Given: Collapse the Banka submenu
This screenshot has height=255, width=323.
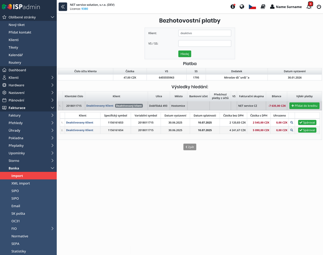Looking at the screenshot, I should [52, 168].
